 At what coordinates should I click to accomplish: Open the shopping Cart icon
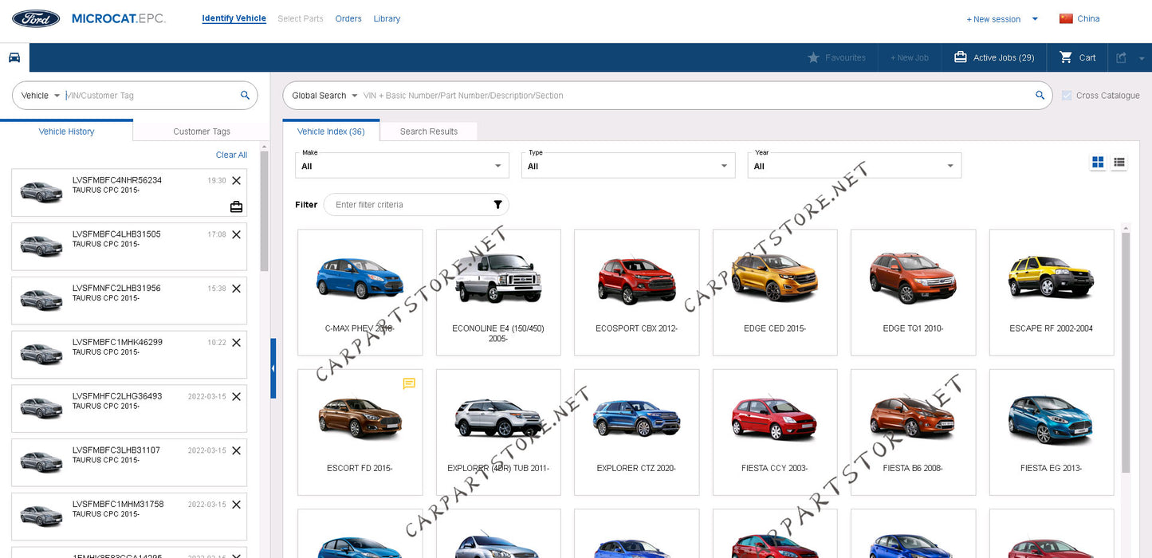(x=1066, y=57)
